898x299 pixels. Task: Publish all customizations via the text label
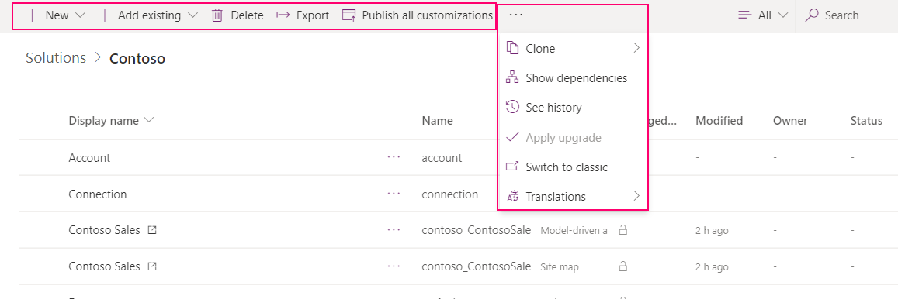click(x=427, y=15)
